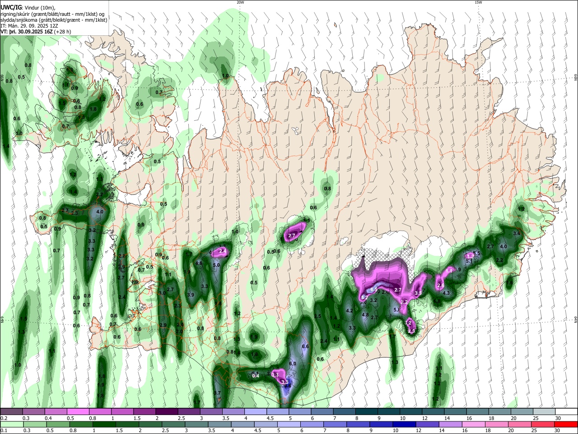This screenshot has width=578, height=434.
Task: Click the '1.6' precipitation value in the southeast
Action: pyautogui.click(x=509, y=283)
